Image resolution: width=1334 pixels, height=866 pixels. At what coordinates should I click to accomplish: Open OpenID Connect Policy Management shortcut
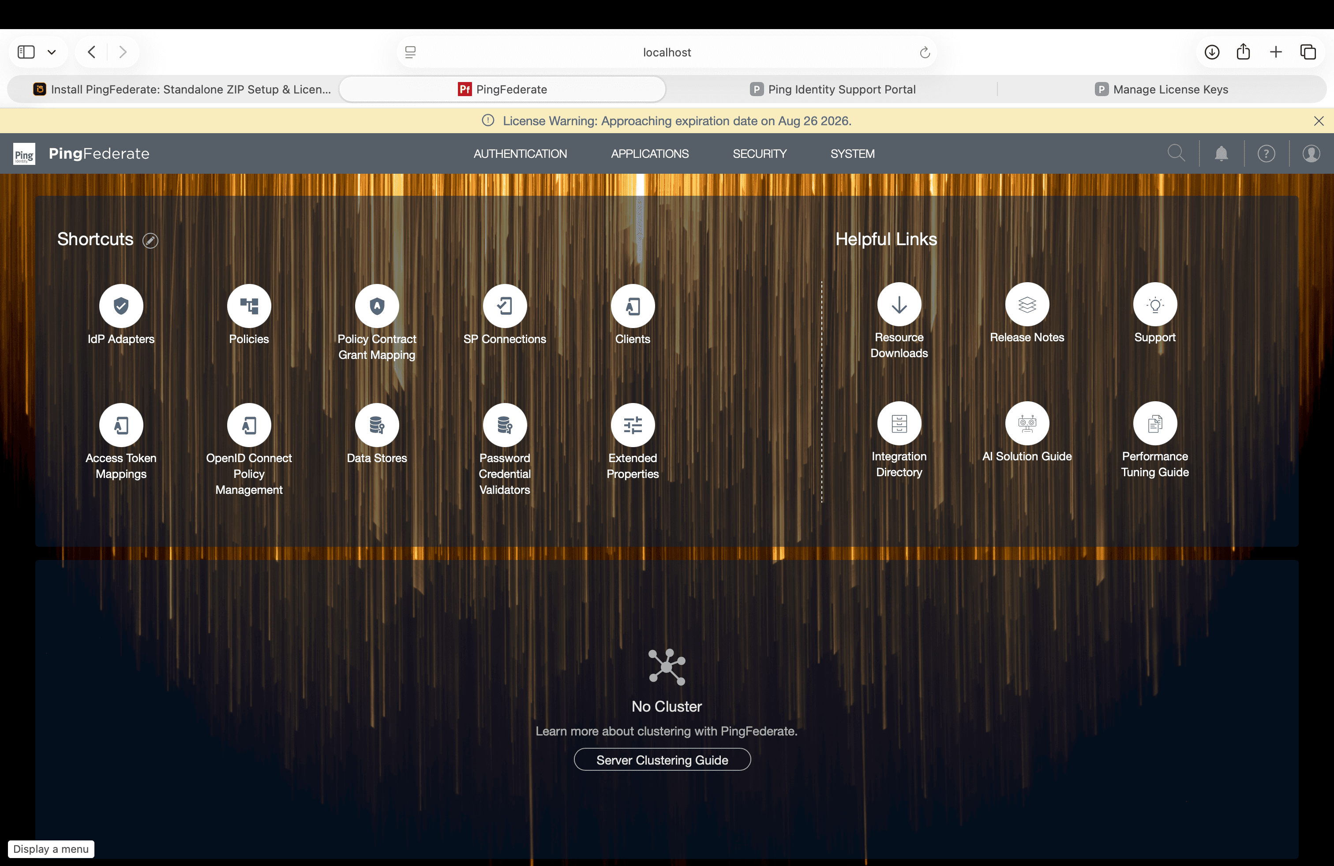pos(249,425)
